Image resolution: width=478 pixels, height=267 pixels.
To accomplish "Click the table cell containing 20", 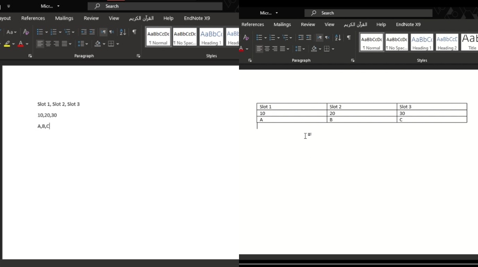I will pos(362,113).
